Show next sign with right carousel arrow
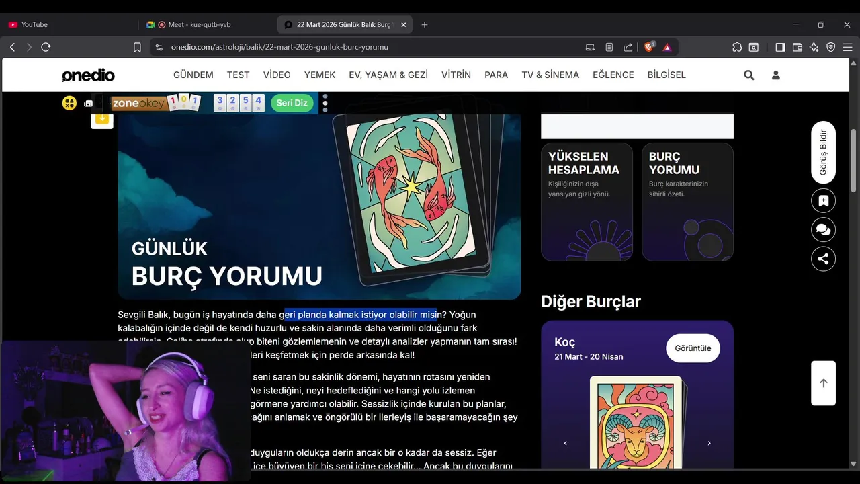 click(x=709, y=443)
